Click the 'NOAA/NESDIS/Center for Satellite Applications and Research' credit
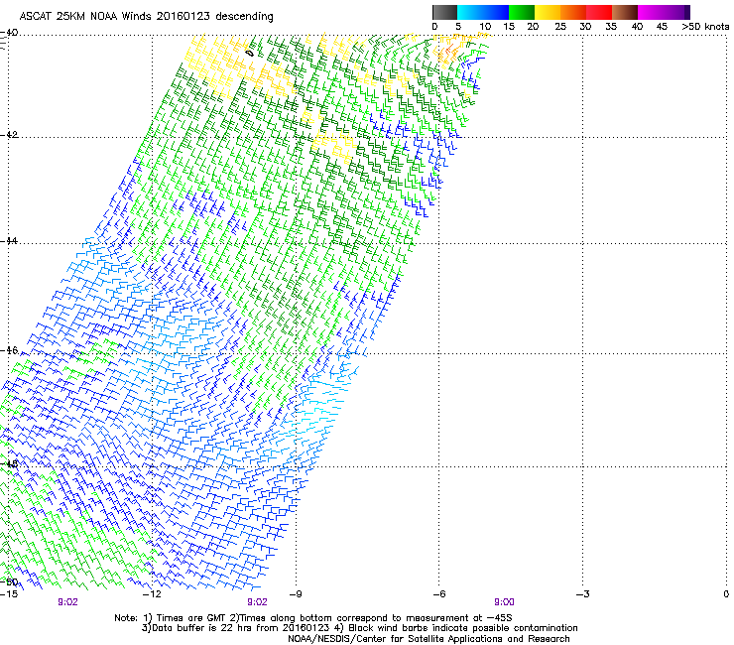Image resolution: width=734 pixels, height=645 pixels. click(x=428, y=639)
